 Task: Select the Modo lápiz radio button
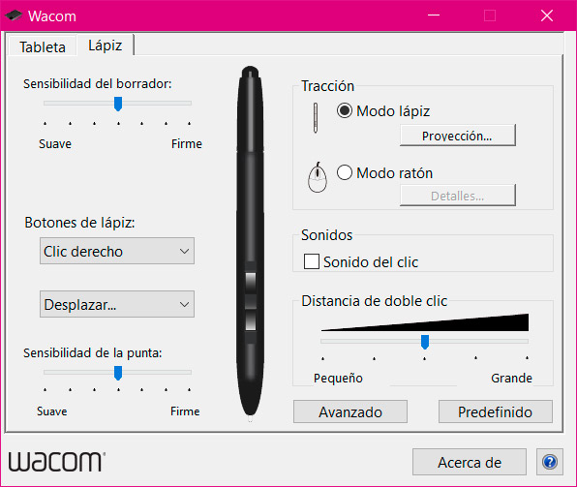click(345, 110)
